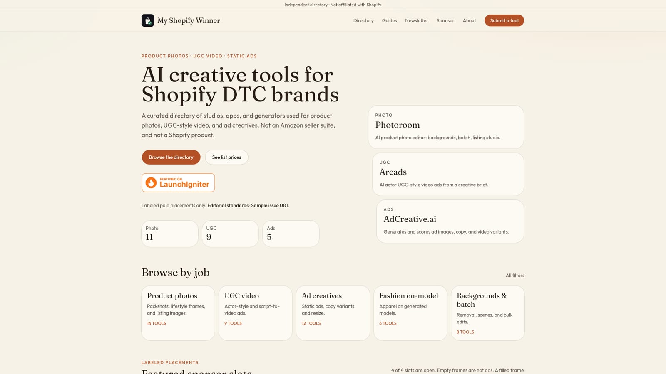The width and height of the screenshot is (666, 374).
Task: Open the UGC video job card
Action: point(256,313)
